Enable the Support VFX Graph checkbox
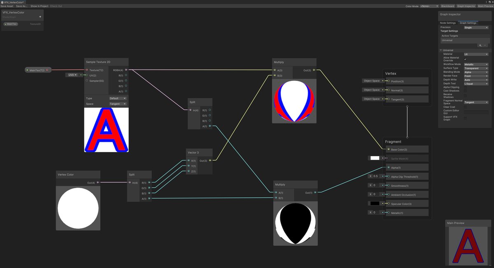The width and height of the screenshot is (494, 268). pos(465,117)
